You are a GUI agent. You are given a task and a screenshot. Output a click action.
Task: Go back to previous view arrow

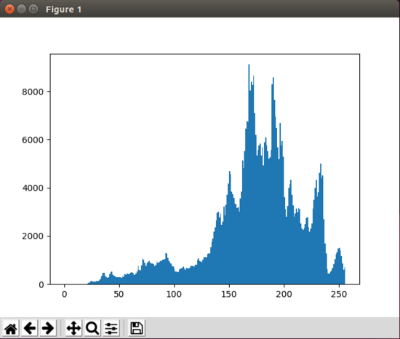pos(30,328)
